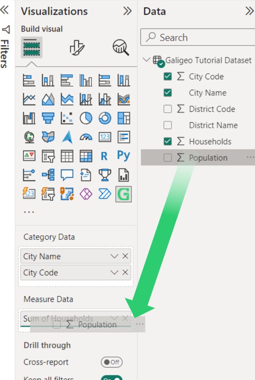The image size is (255, 380).
Task: Select the Pie chart visual
Action: (x=86, y=118)
